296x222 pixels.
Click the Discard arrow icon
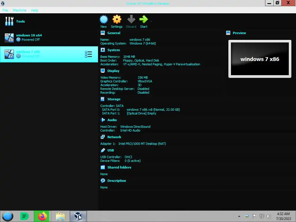coord(131,19)
